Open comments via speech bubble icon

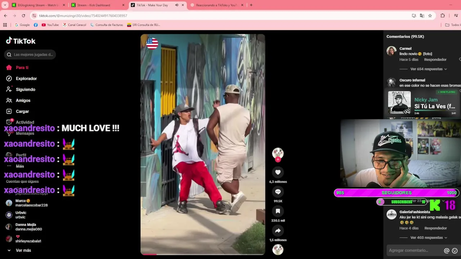pyautogui.click(x=278, y=192)
